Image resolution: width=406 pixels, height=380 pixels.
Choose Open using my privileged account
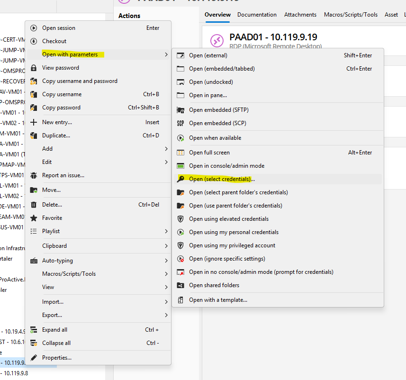[x=278, y=245]
